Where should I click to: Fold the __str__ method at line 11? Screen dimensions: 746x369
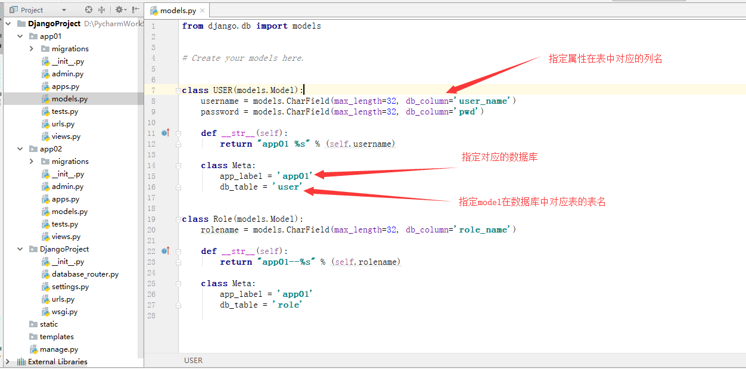tap(178, 134)
